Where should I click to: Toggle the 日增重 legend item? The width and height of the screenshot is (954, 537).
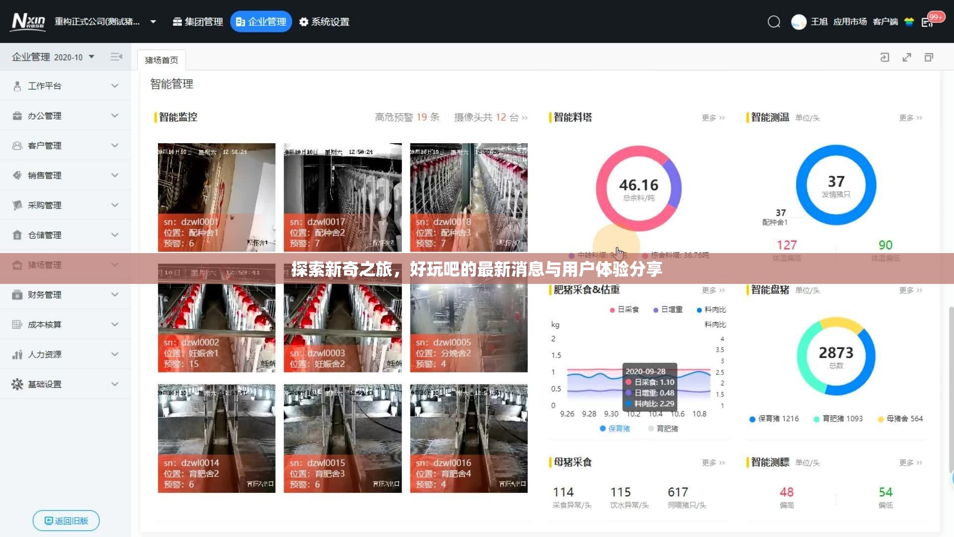(x=668, y=310)
